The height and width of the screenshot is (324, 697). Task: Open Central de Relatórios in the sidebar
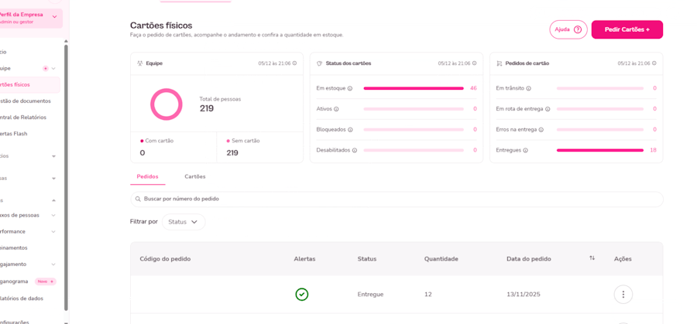[25, 118]
